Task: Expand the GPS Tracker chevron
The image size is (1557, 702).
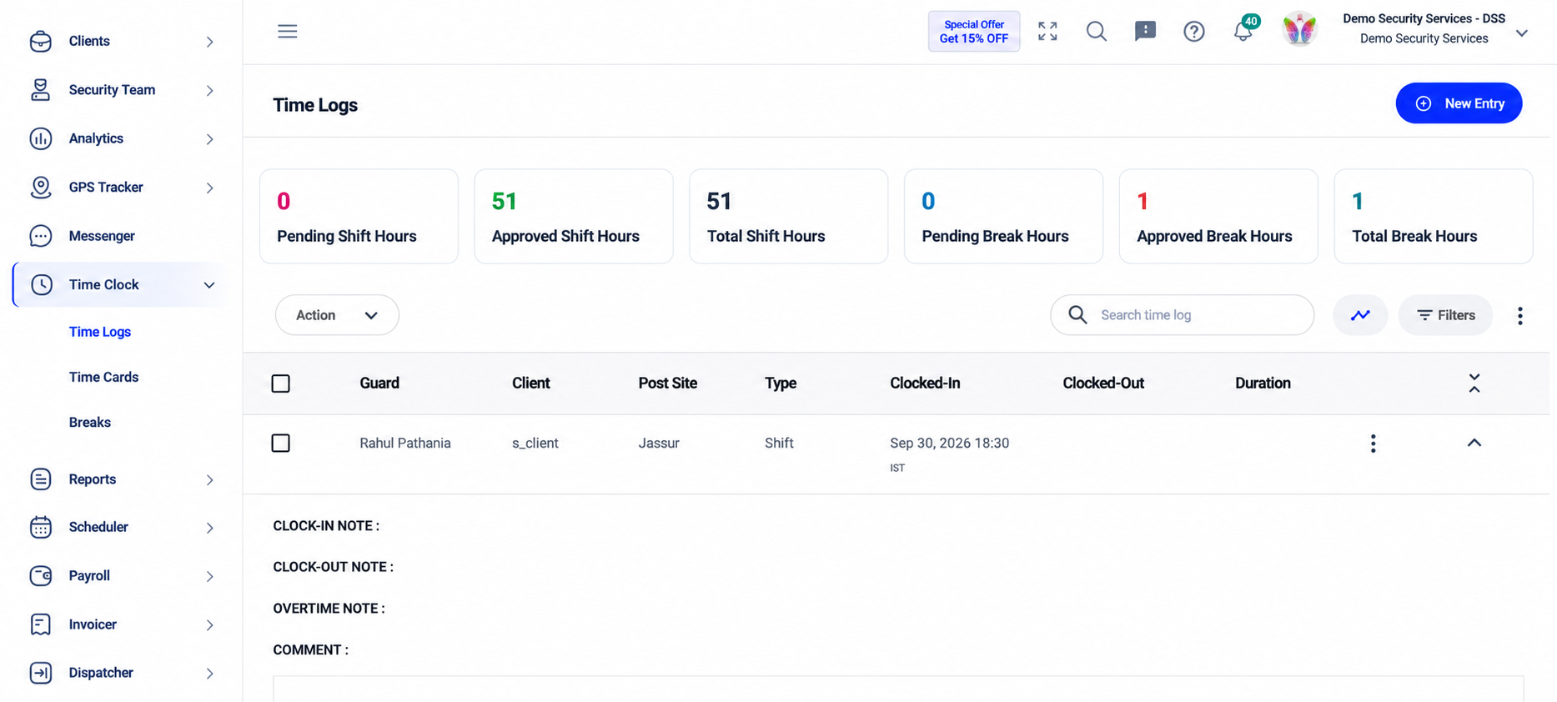Action: coord(209,188)
